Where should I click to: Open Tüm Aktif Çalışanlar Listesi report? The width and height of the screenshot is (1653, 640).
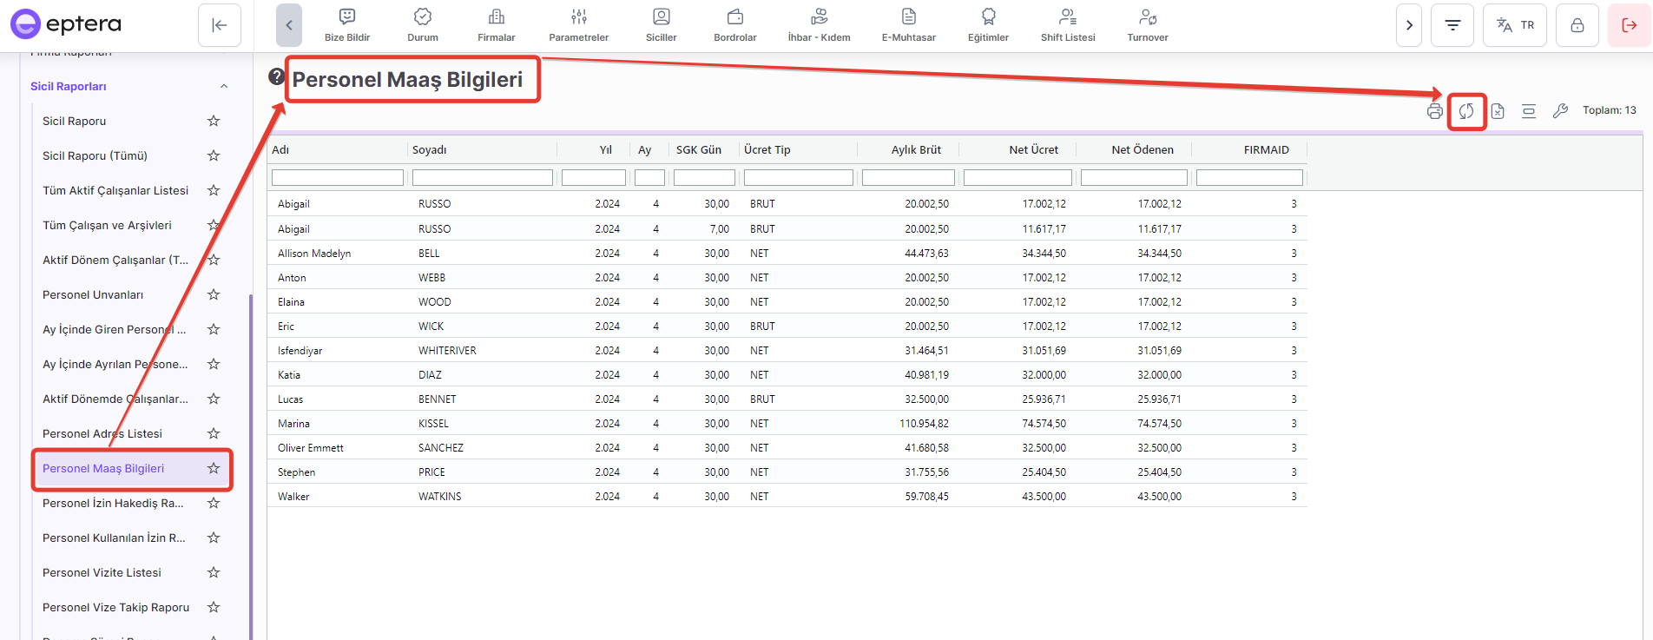coord(115,190)
